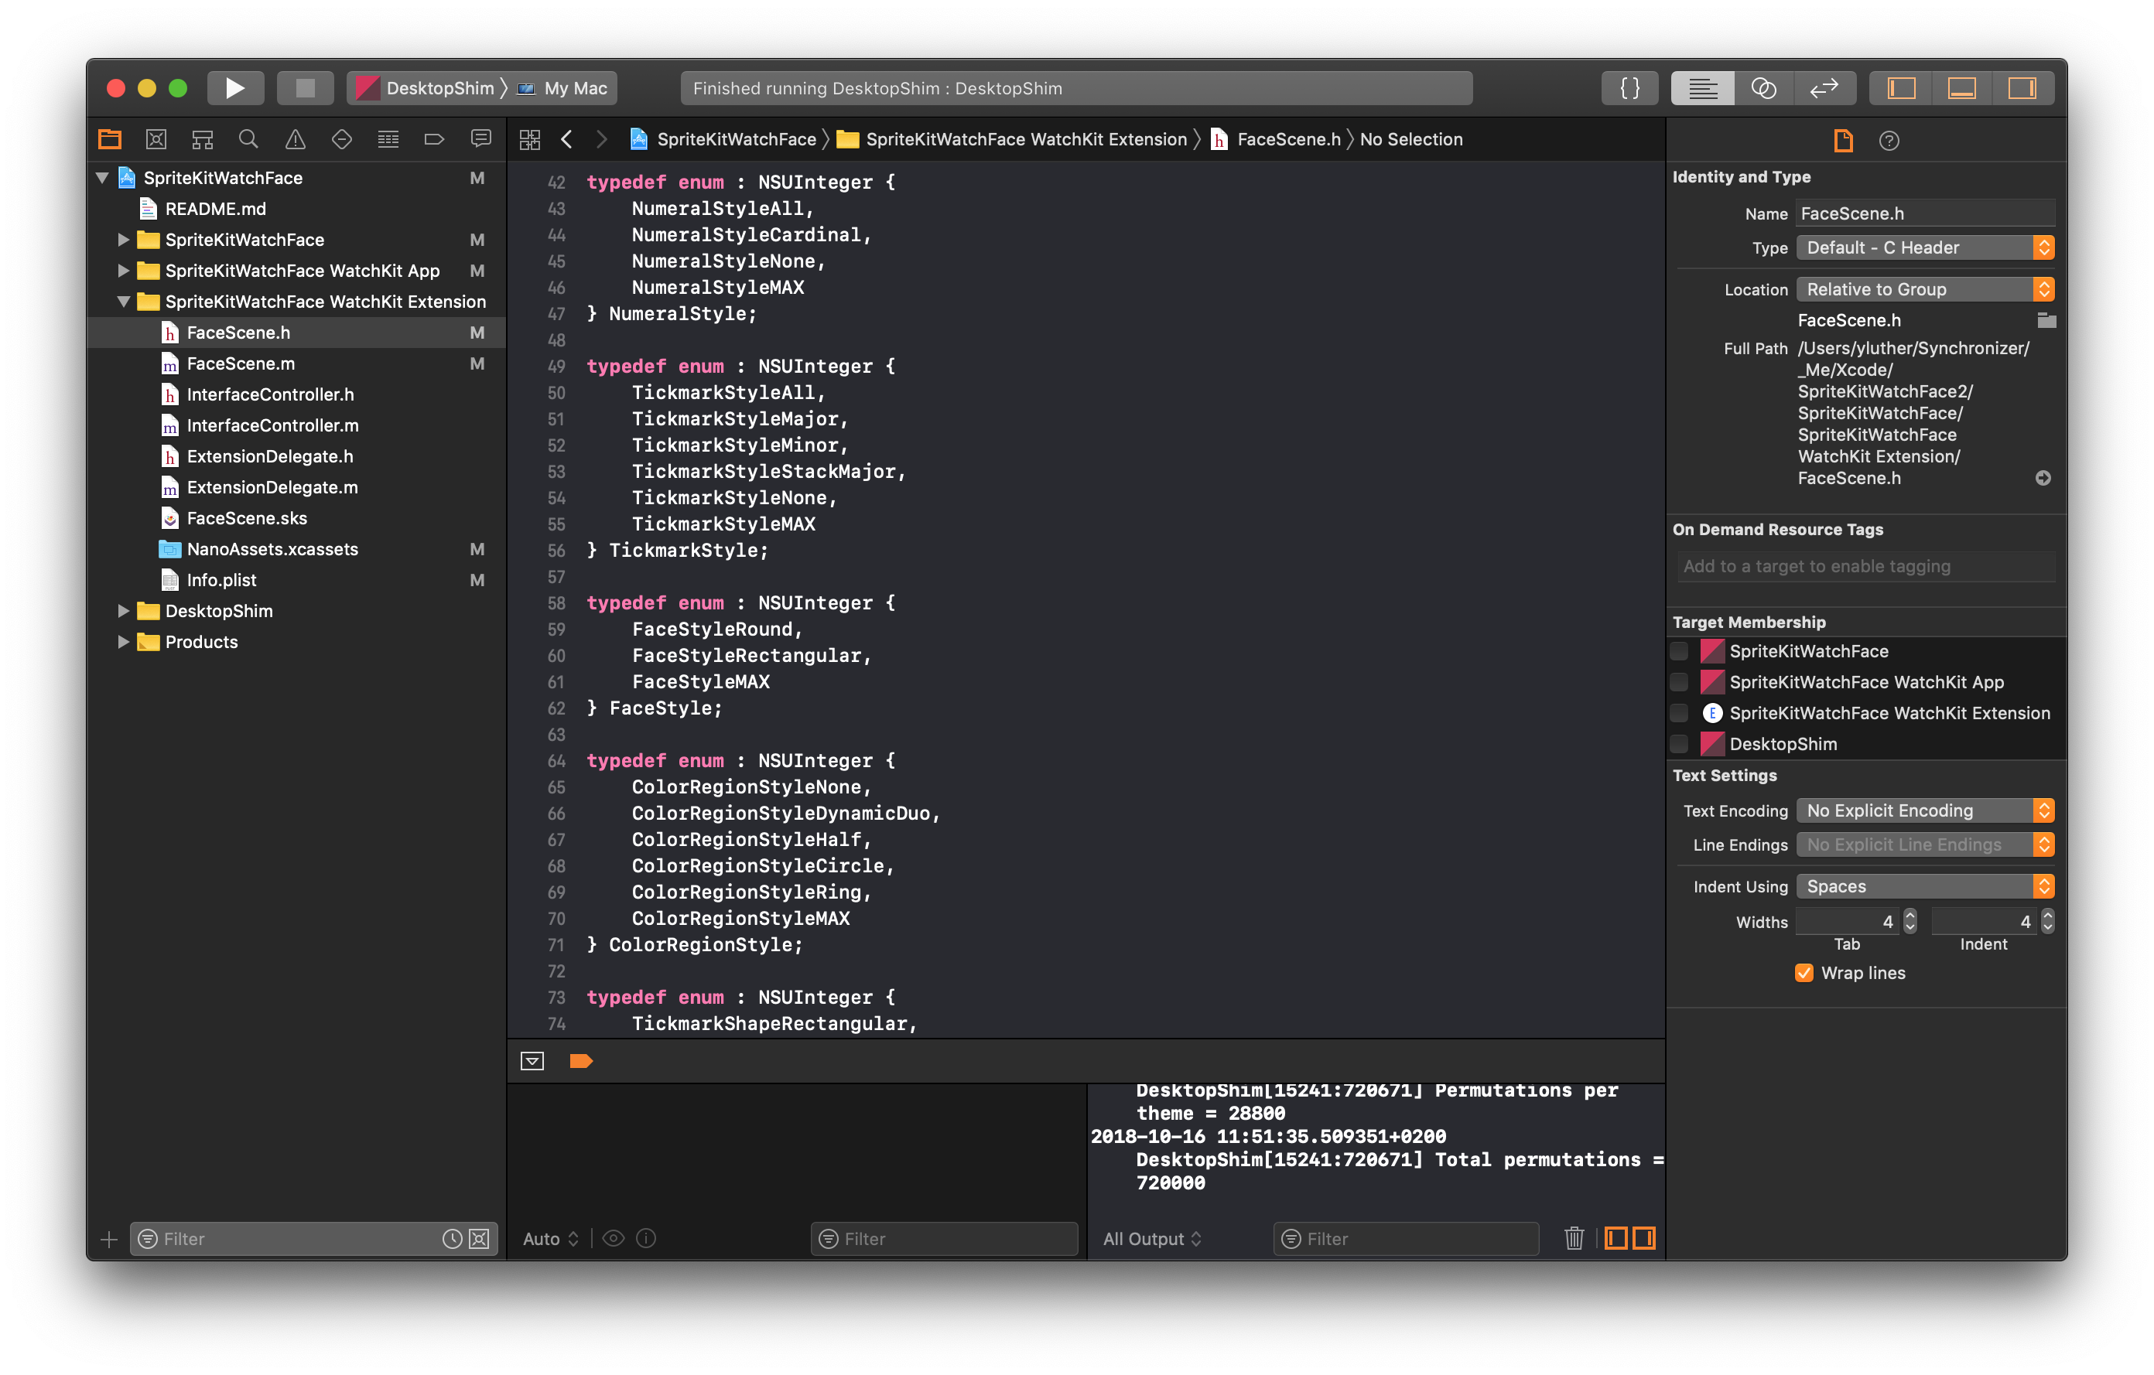The image size is (2154, 1375).
Task: Run the DesktopShim scheme with Play button
Action: tap(235, 87)
